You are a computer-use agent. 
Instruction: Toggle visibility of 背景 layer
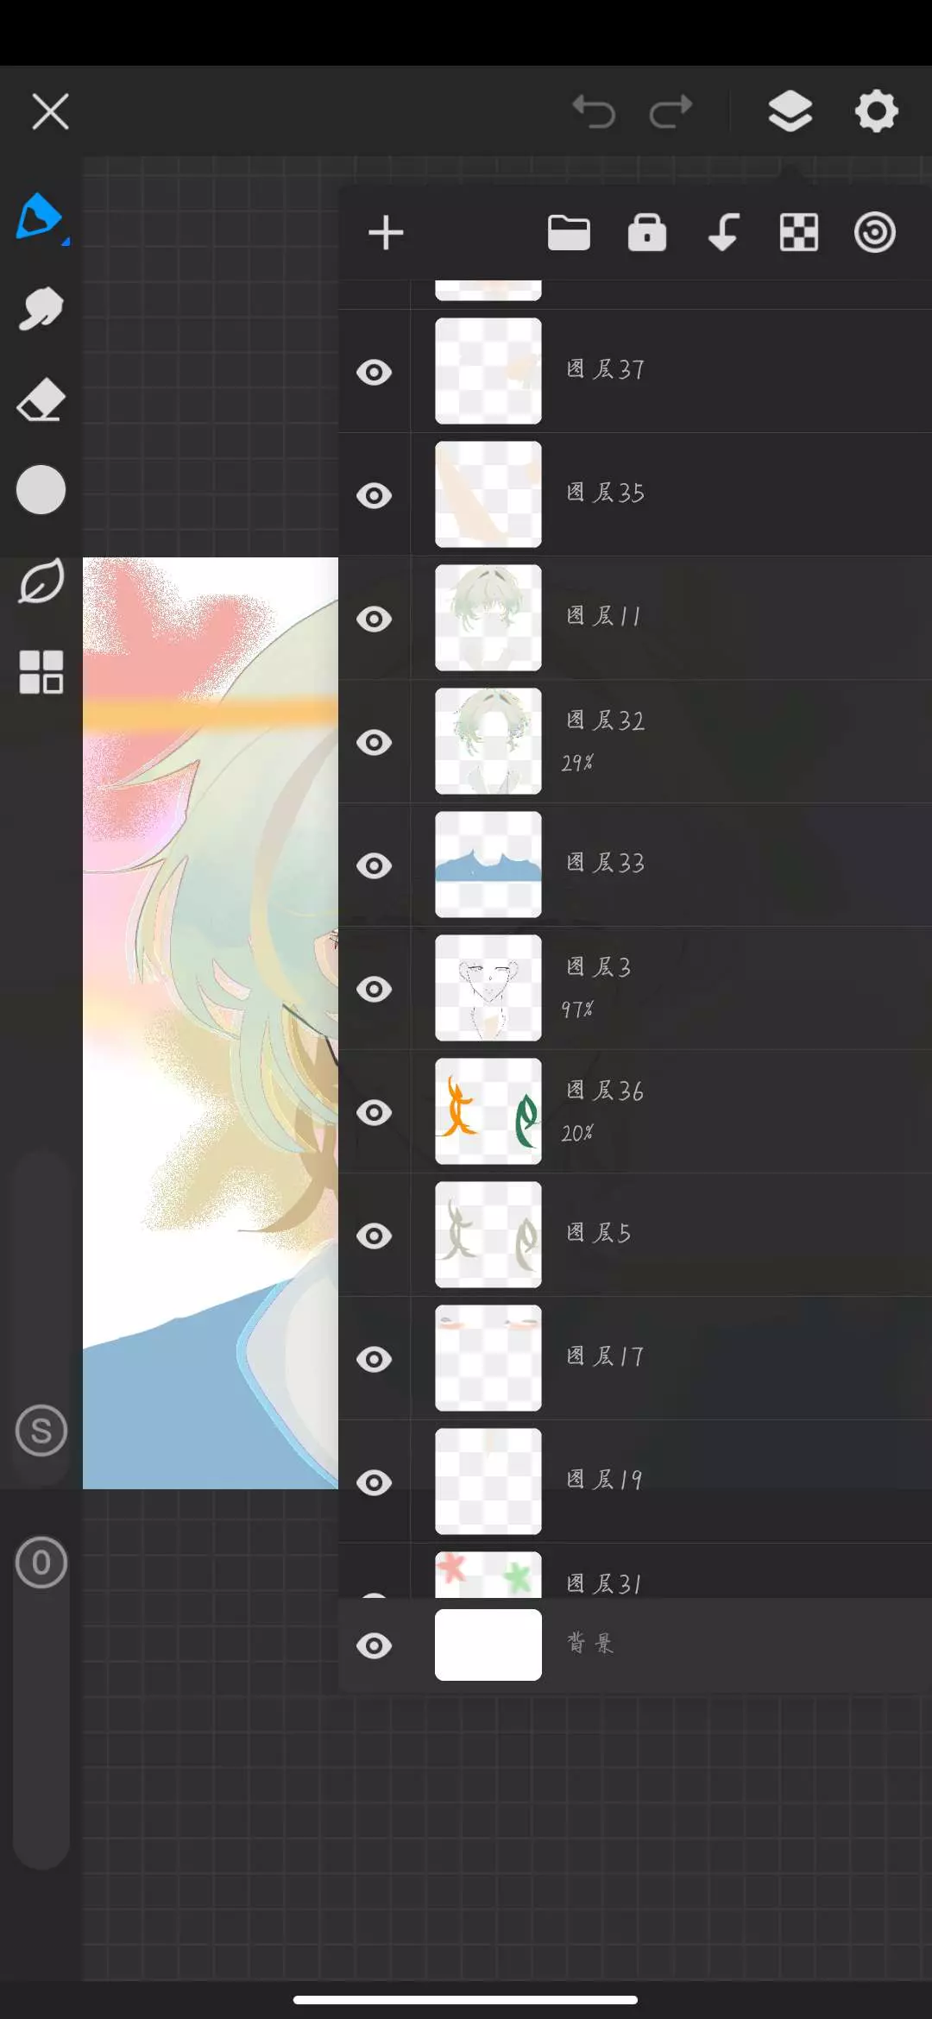click(375, 1646)
